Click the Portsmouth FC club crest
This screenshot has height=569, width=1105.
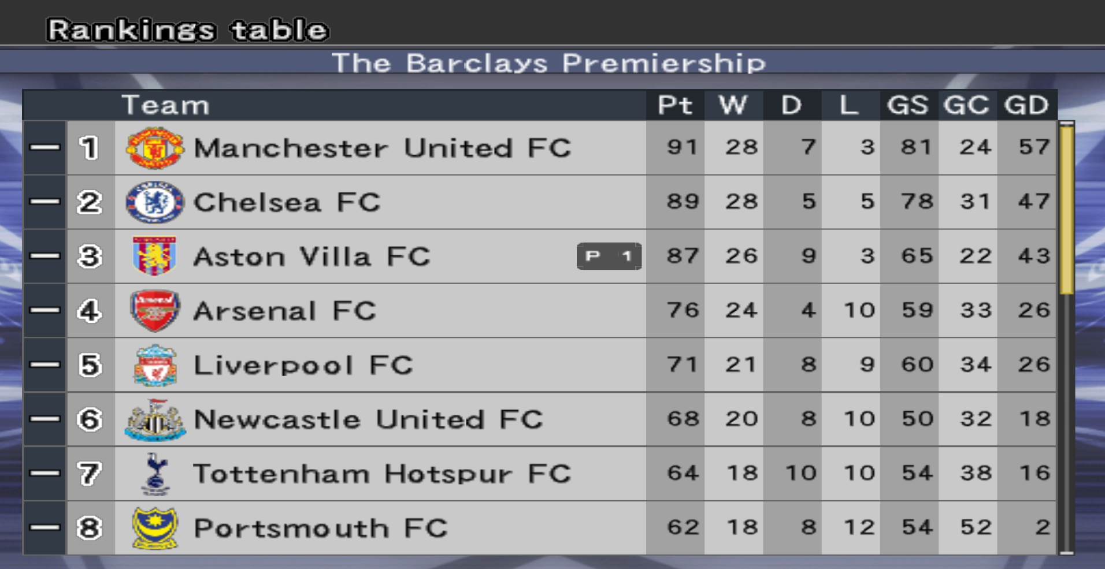(x=154, y=527)
